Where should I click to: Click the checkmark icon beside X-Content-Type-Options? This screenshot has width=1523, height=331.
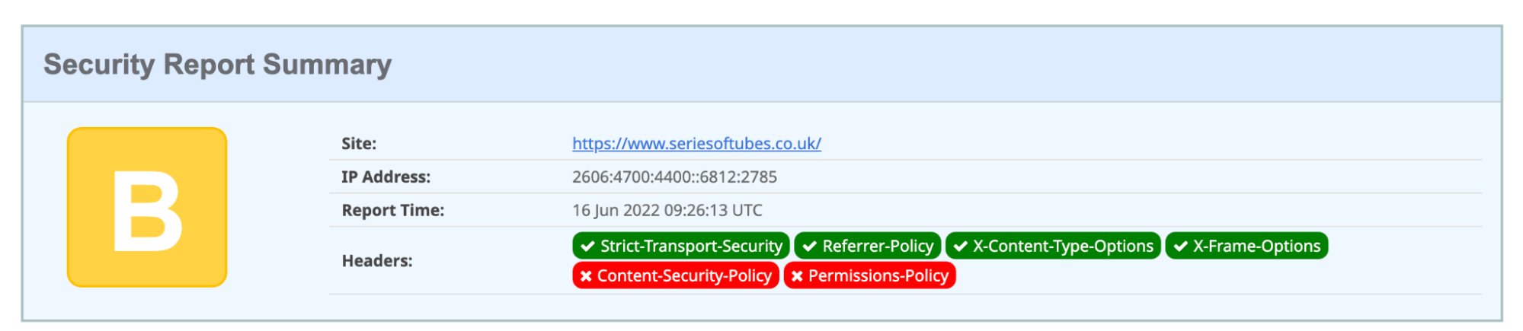(x=960, y=247)
